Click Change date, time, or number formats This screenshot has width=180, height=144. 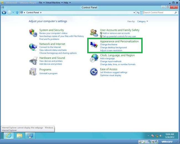pyautogui.click(x=118, y=64)
